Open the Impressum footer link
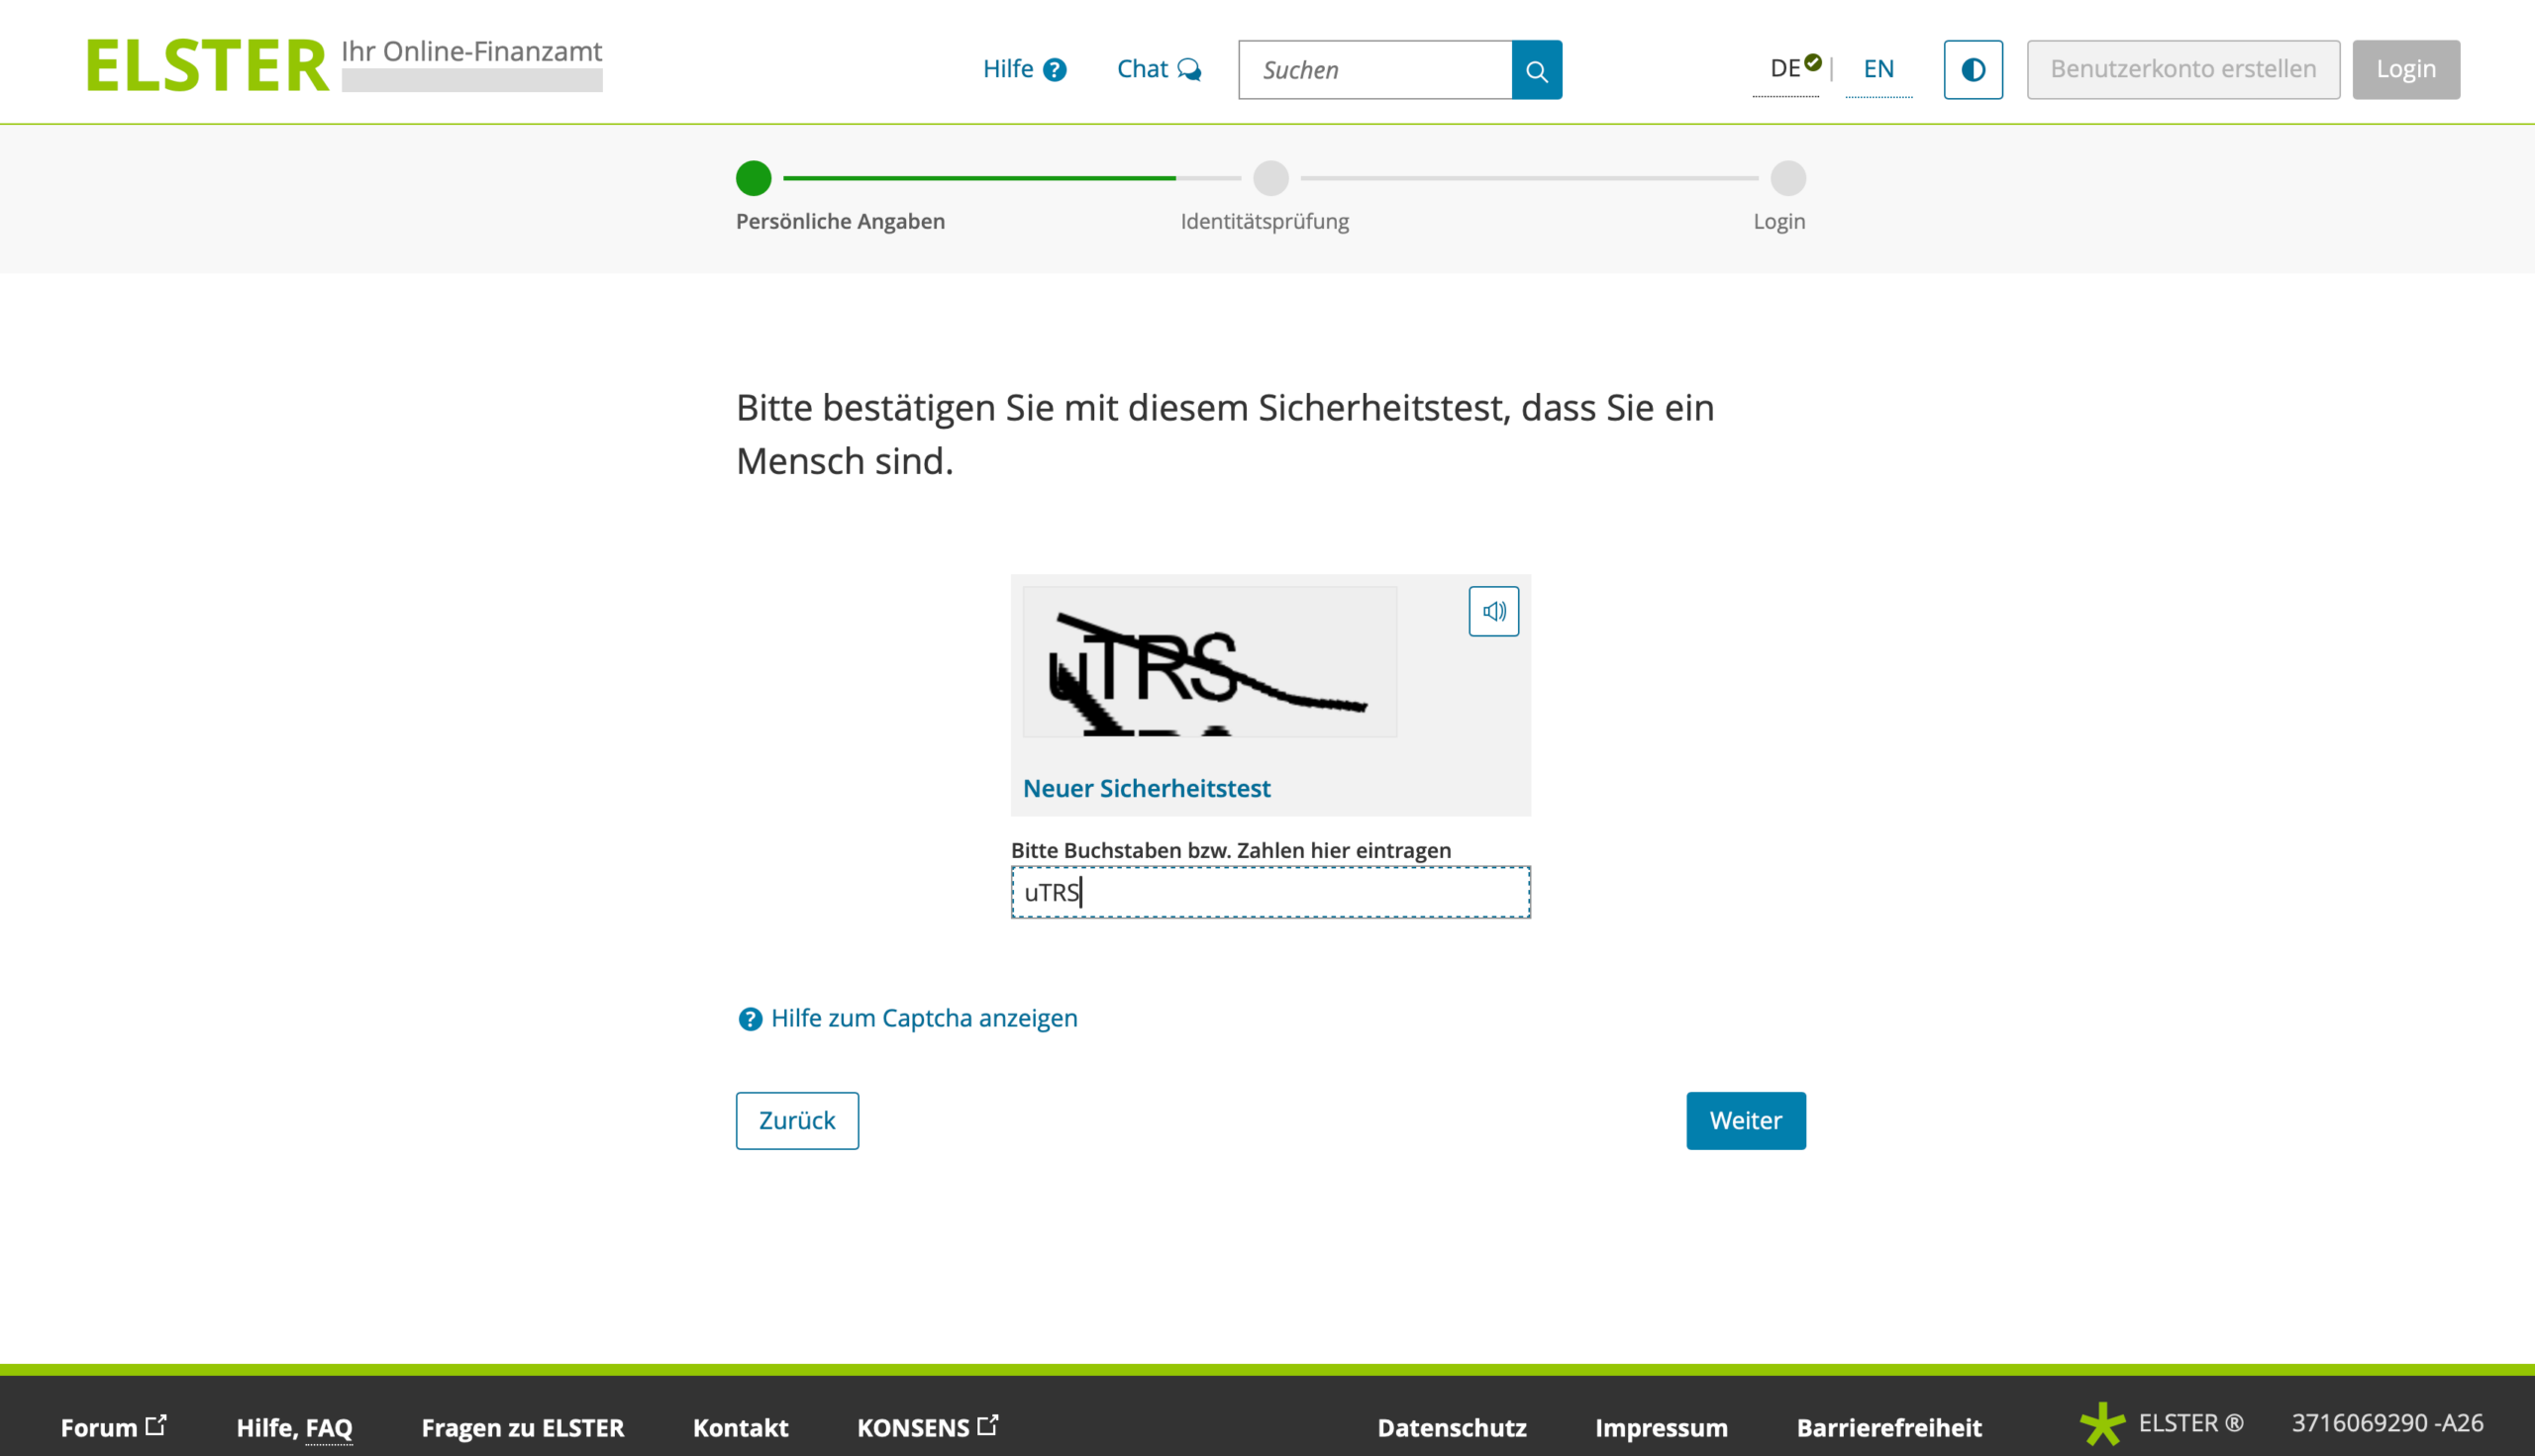Image resolution: width=2535 pixels, height=1456 pixels. pos(1661,1427)
